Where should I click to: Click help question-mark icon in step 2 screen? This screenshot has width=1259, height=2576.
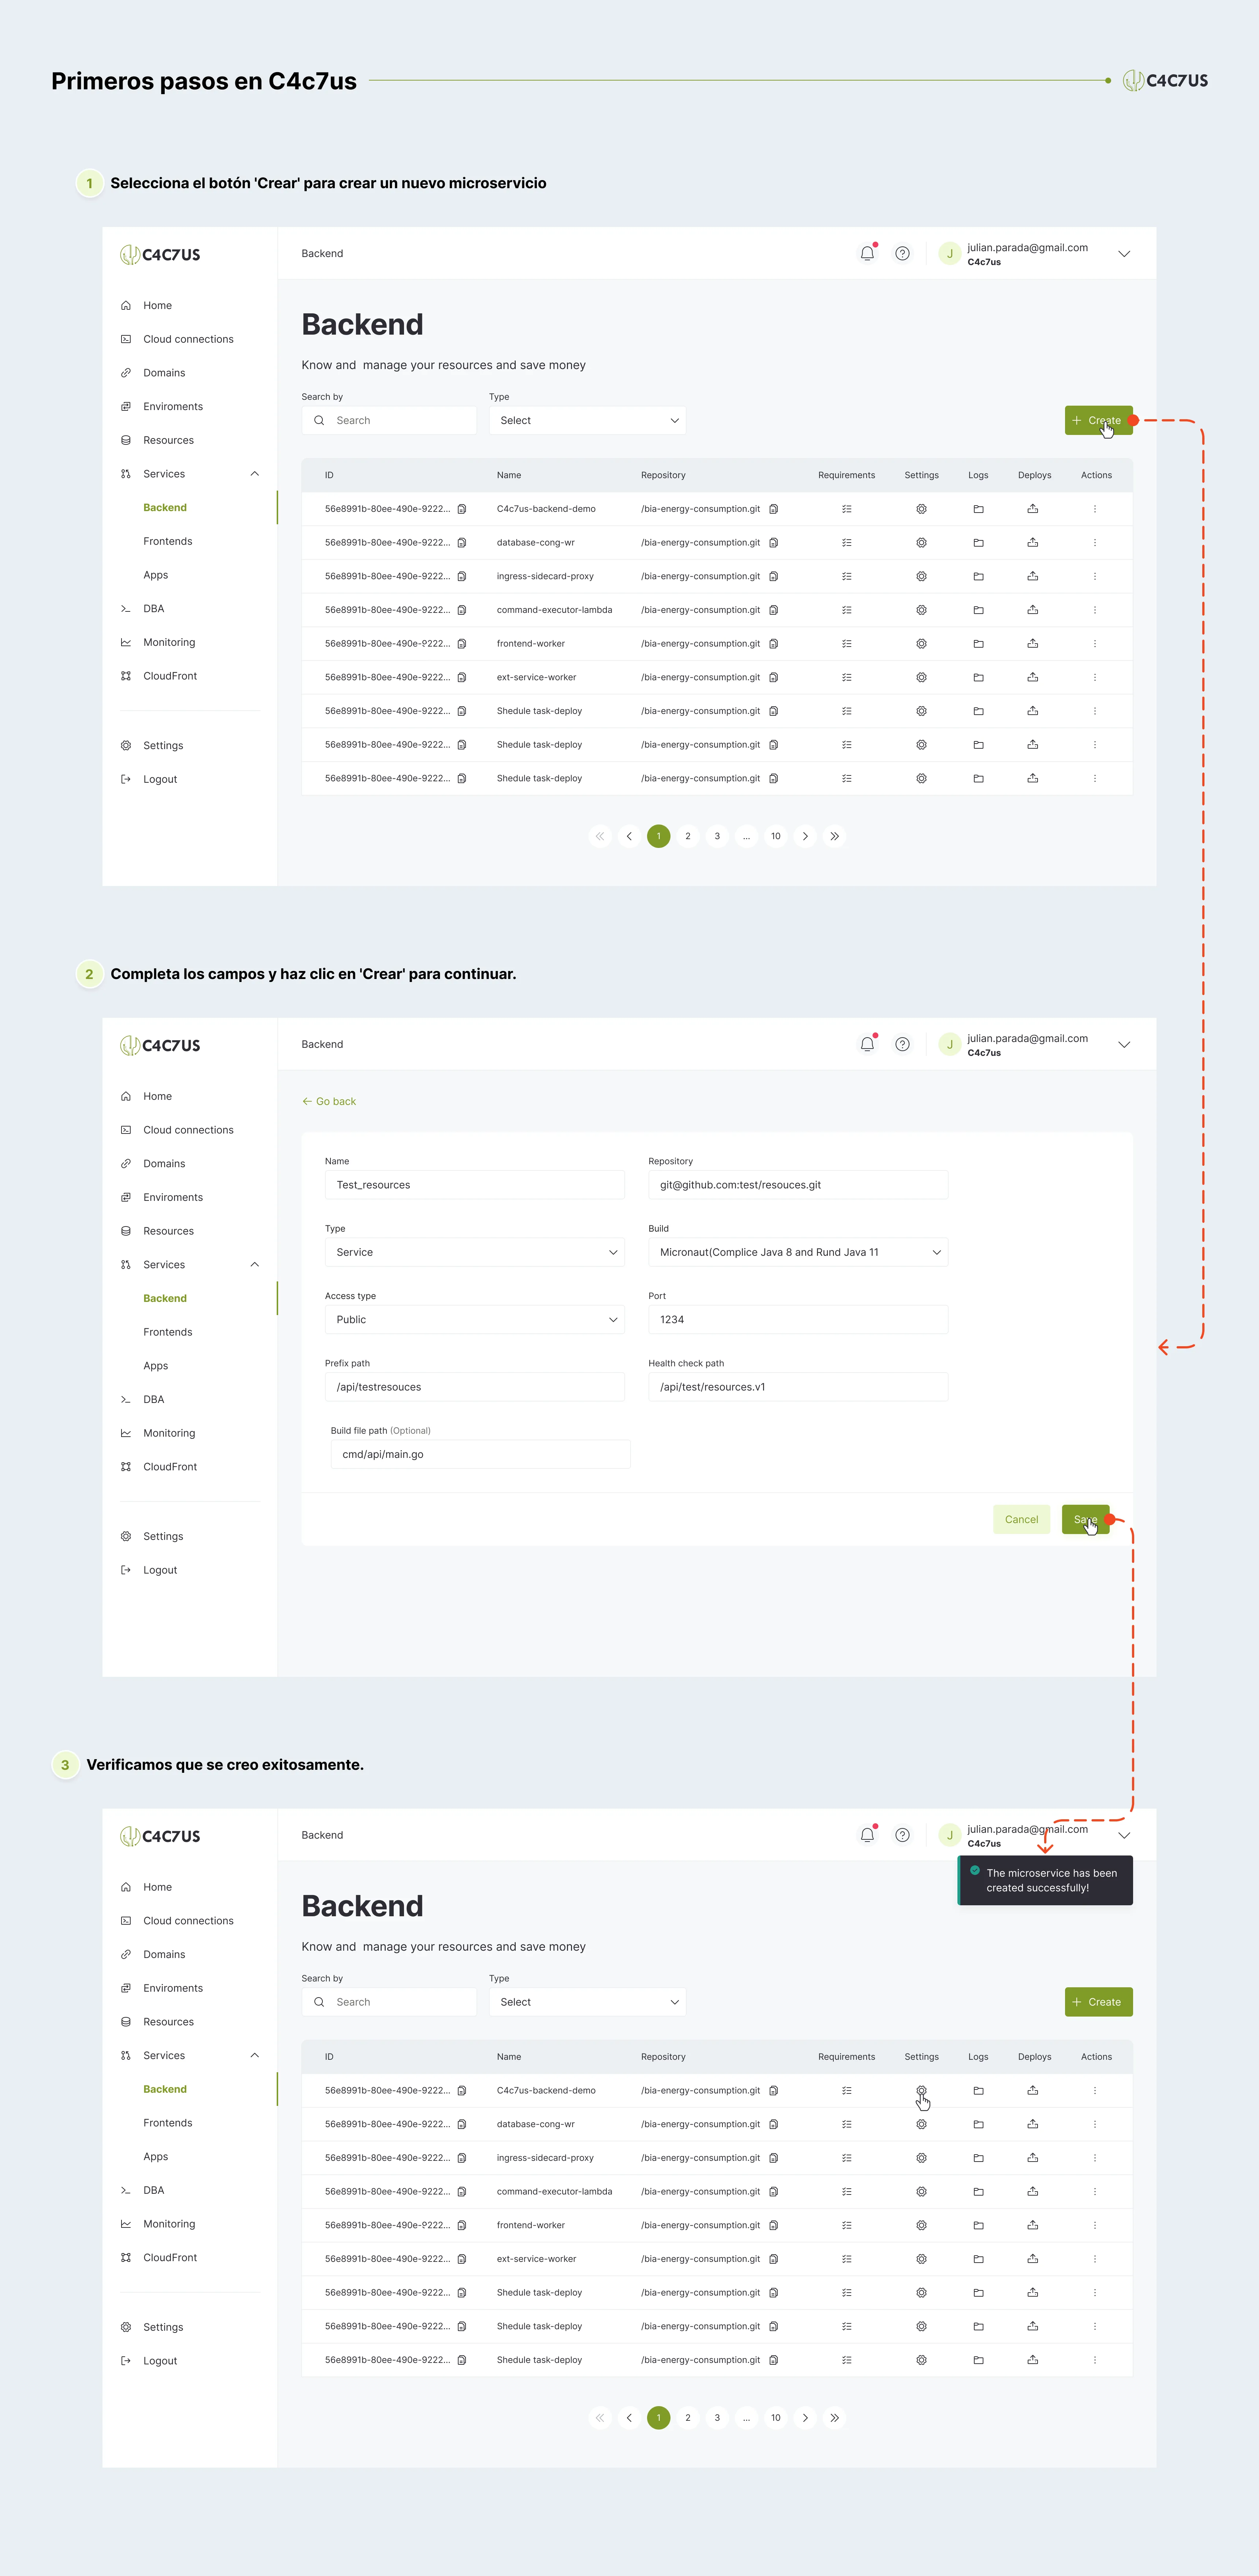[902, 1044]
